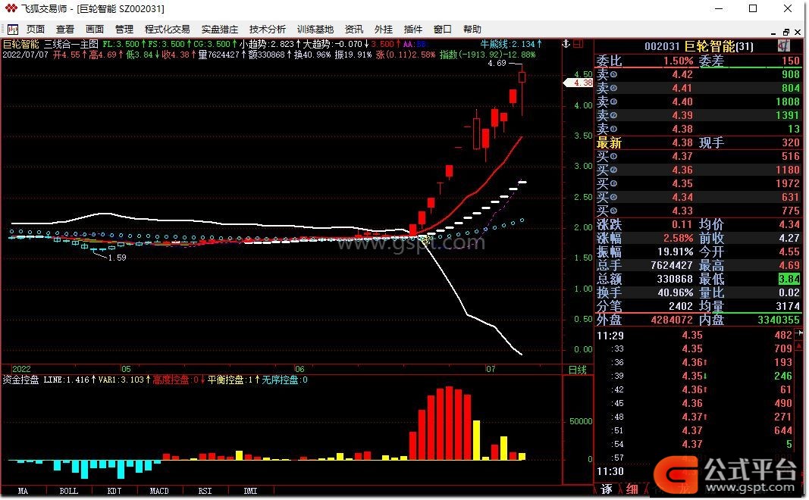Click the 委比 1.50% value

click(678, 61)
